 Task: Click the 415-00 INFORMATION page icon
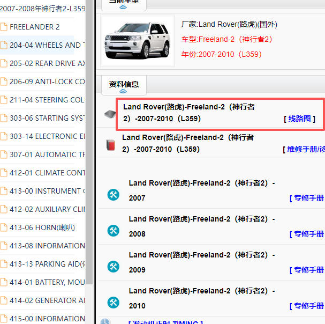coord(3,319)
